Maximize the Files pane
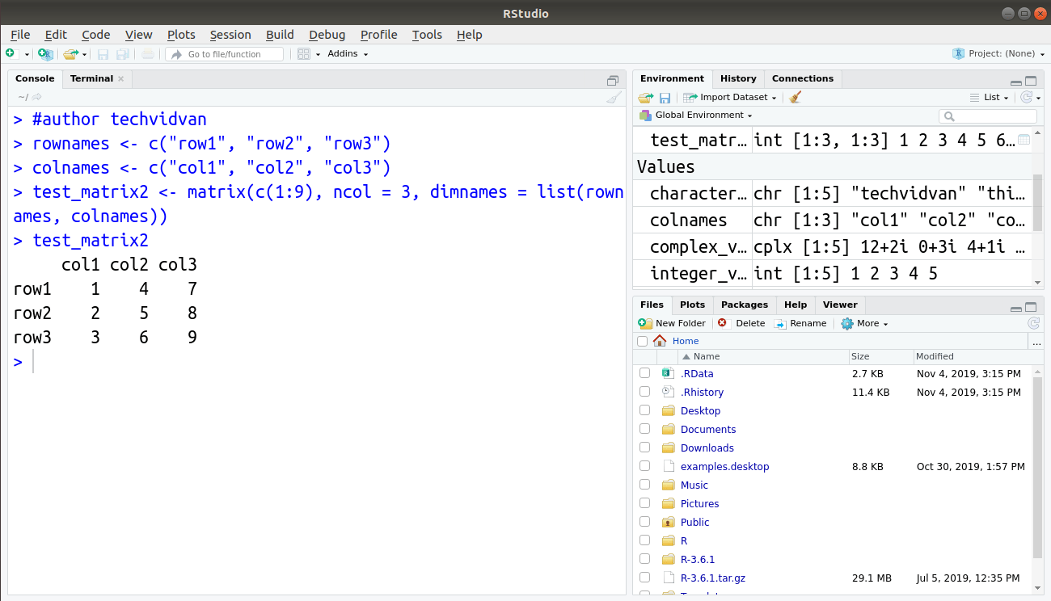This screenshot has height=601, width=1051. pos(1031,308)
